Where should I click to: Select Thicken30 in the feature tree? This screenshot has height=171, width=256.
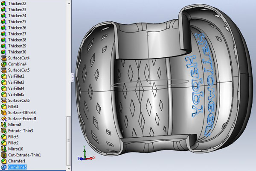17,52
